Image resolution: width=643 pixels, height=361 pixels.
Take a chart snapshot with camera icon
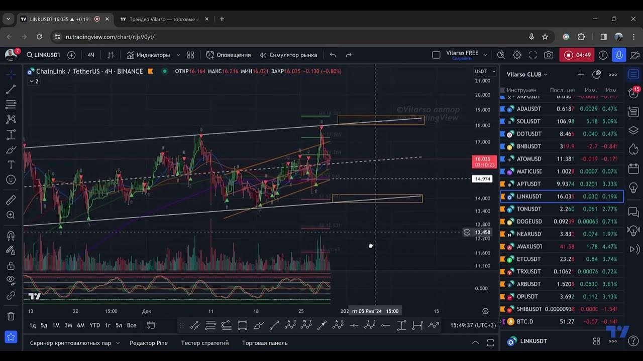(549, 55)
